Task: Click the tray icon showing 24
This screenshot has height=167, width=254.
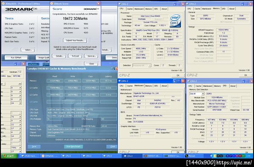Action: (218, 156)
